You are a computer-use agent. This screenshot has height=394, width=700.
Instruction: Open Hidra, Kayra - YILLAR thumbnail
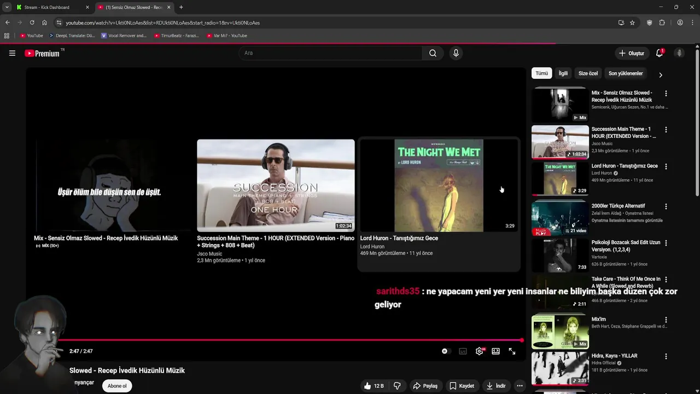coord(560,368)
